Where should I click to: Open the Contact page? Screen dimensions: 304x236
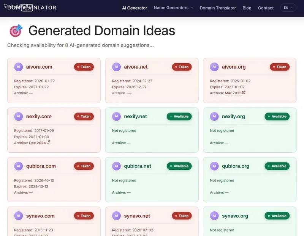[266, 8]
